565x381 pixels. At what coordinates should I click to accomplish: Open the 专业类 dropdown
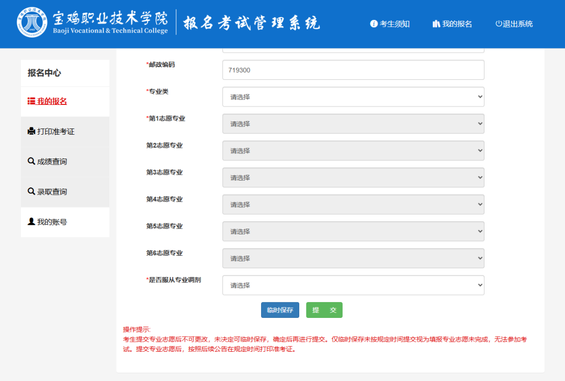coord(353,97)
